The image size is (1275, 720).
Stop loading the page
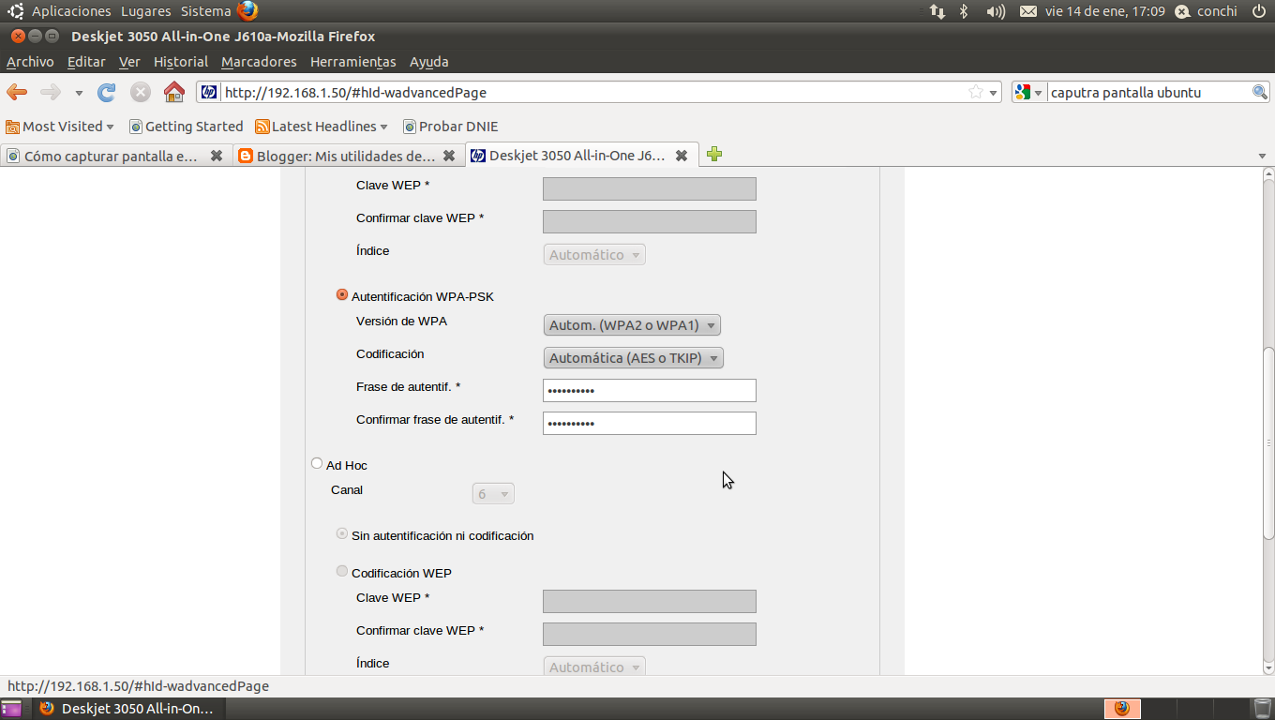(x=141, y=92)
